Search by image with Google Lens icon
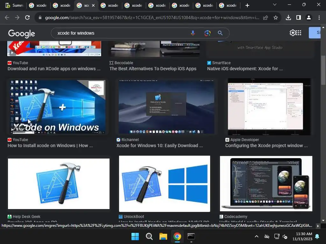The height and width of the screenshot is (244, 326). pyautogui.click(x=207, y=33)
